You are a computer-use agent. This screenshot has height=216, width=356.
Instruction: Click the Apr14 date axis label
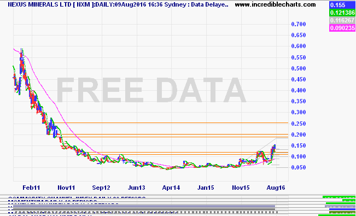tap(171, 188)
